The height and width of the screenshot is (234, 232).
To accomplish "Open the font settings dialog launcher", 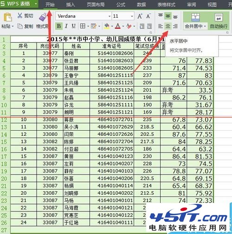I will pyautogui.click(x=151, y=32).
